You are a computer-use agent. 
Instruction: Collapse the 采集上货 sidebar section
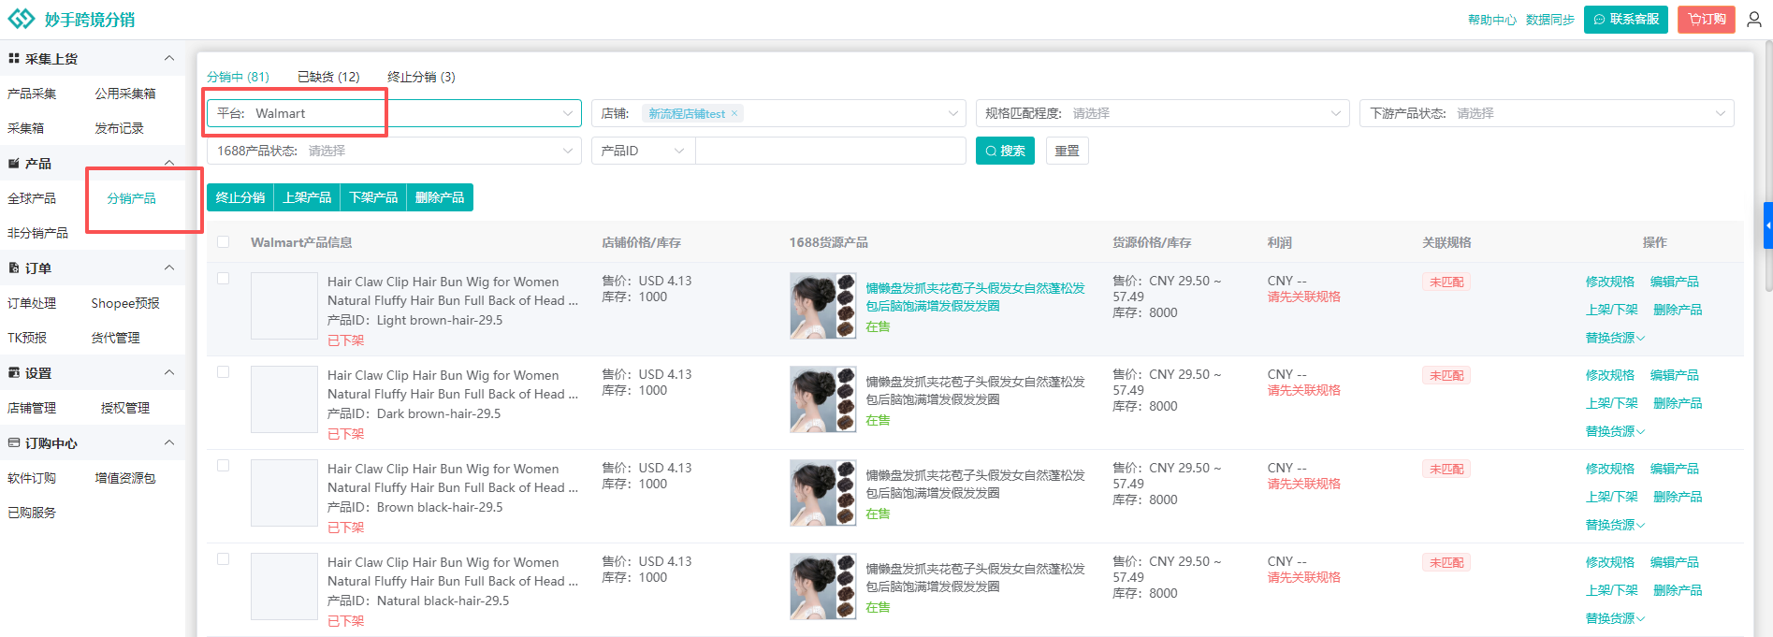pos(169,59)
